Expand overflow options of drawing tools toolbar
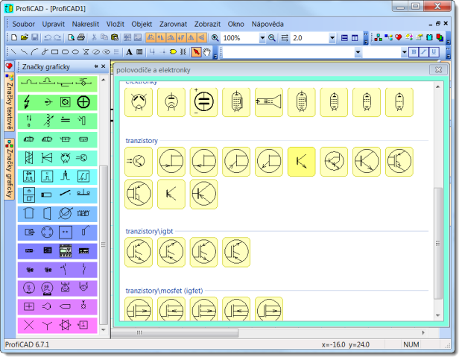 215,52
